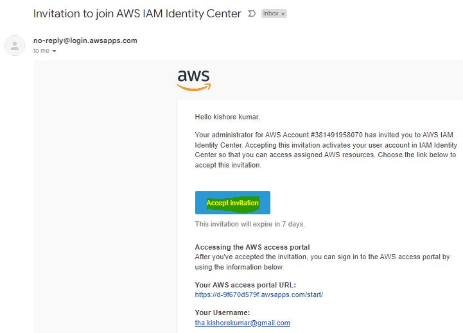Click the sender's profile avatar
The width and height of the screenshot is (463, 333).
[x=15, y=46]
